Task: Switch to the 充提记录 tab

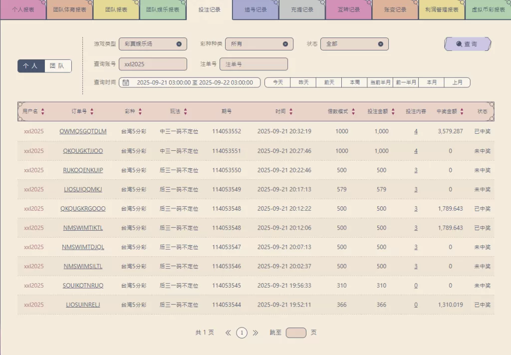Action: click(302, 10)
